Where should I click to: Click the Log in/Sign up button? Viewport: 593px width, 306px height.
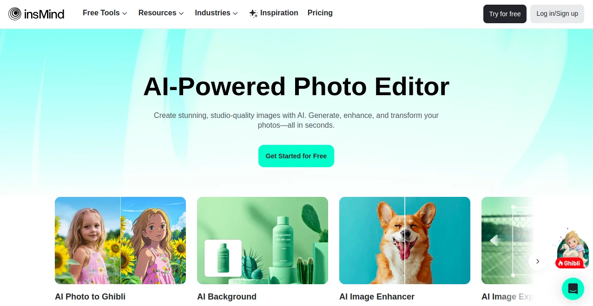coord(557,14)
